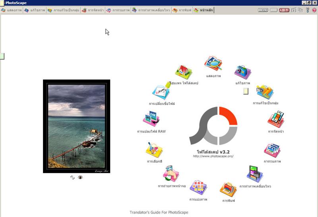Open the การแก้ไขเป็นกลุ่ม batch editor icon
The width and height of the screenshot is (318, 217).
(x=265, y=92)
